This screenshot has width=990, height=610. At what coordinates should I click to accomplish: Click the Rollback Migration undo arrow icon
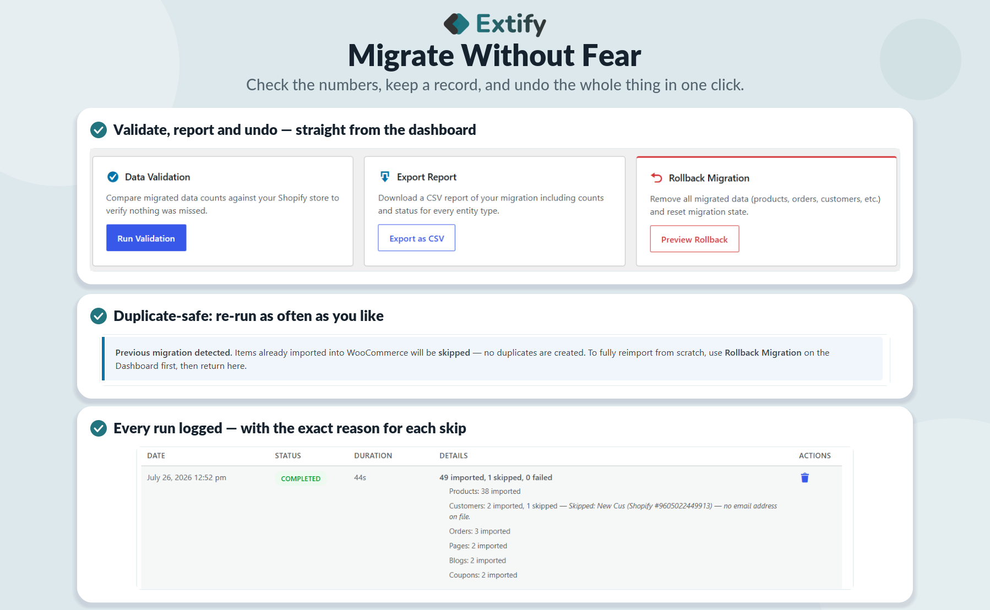[656, 178]
